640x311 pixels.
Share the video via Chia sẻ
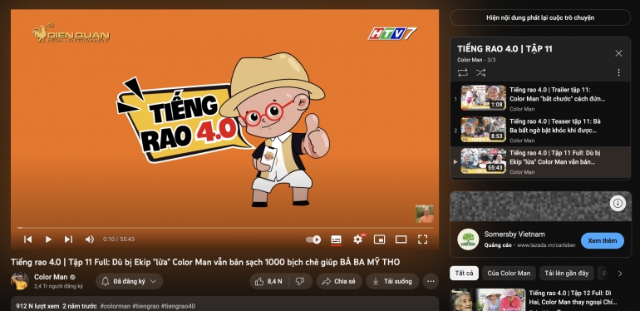click(339, 281)
